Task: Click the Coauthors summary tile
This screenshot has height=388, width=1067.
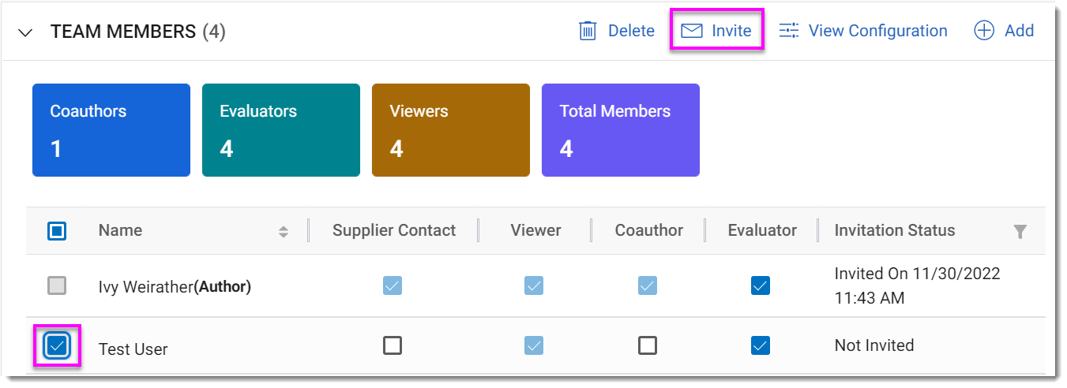Action: 111,130
